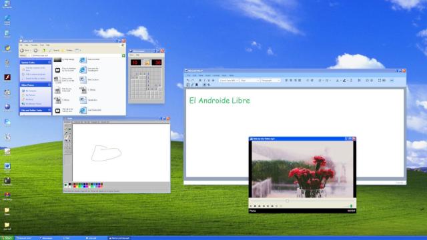Click Undo icon in Word toolbar
The width and height of the screenshot is (427, 240).
[188, 81]
